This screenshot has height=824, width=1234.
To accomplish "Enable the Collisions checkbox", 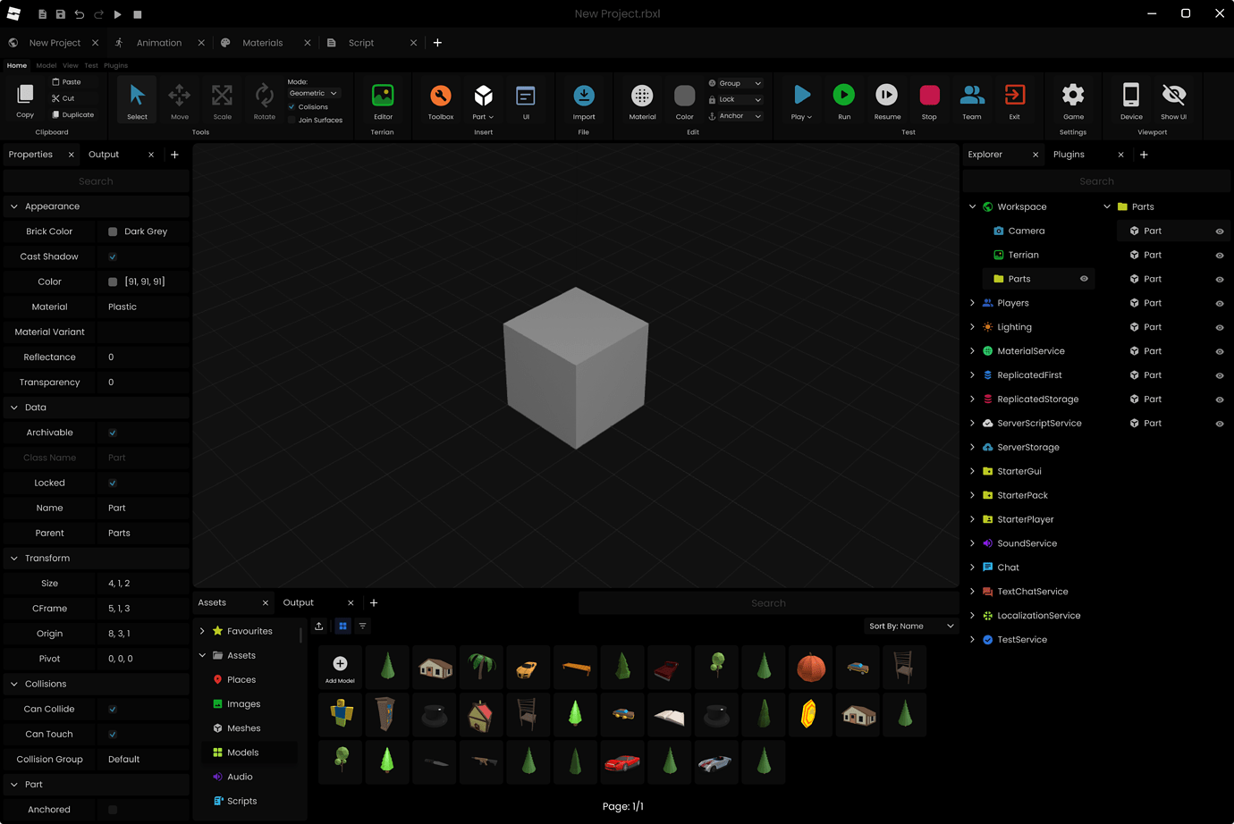I will pos(291,106).
